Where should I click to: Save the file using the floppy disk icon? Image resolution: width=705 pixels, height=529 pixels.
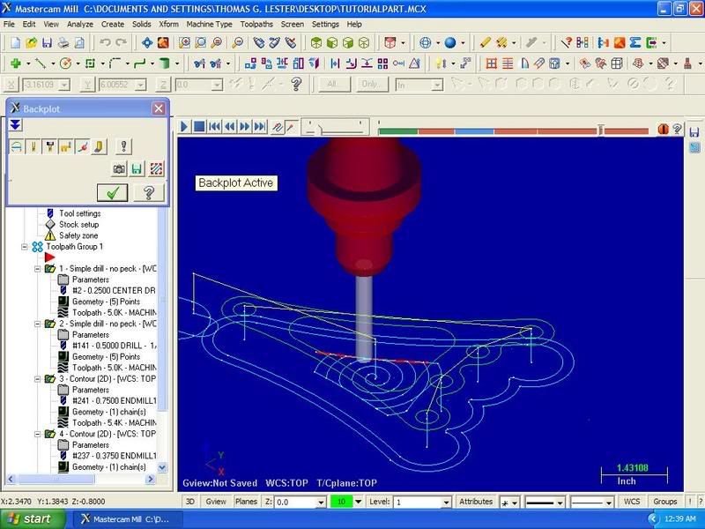(47, 42)
